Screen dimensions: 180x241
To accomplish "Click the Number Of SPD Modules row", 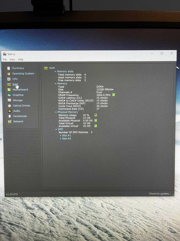I will coord(75,132).
